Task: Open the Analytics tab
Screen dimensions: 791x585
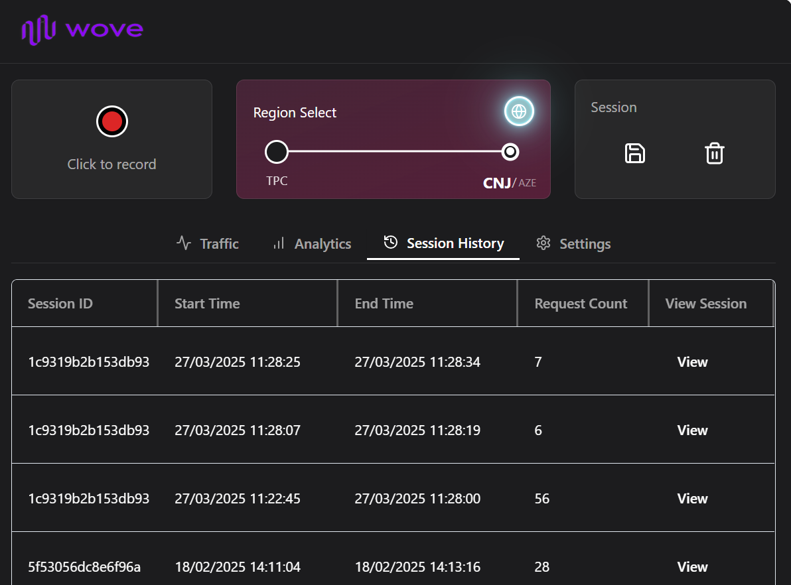Action: 312,243
